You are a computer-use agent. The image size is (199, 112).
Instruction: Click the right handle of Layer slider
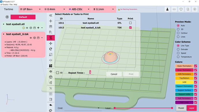[172, 108]
